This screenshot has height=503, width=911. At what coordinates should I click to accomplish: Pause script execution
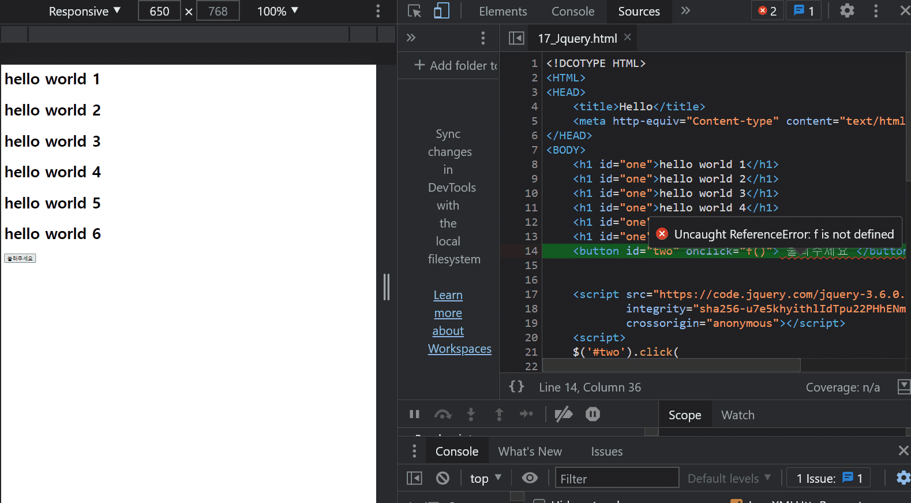(x=414, y=414)
